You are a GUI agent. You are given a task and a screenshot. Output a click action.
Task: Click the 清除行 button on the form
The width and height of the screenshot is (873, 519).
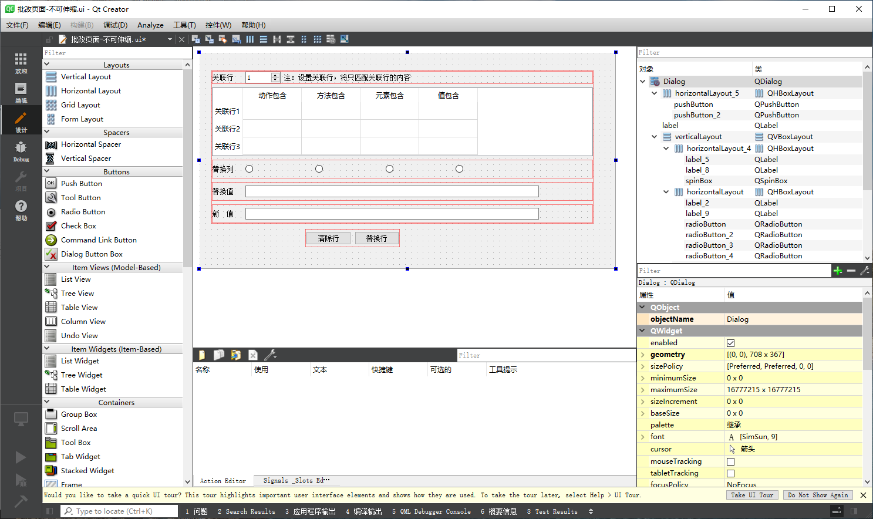(x=328, y=238)
